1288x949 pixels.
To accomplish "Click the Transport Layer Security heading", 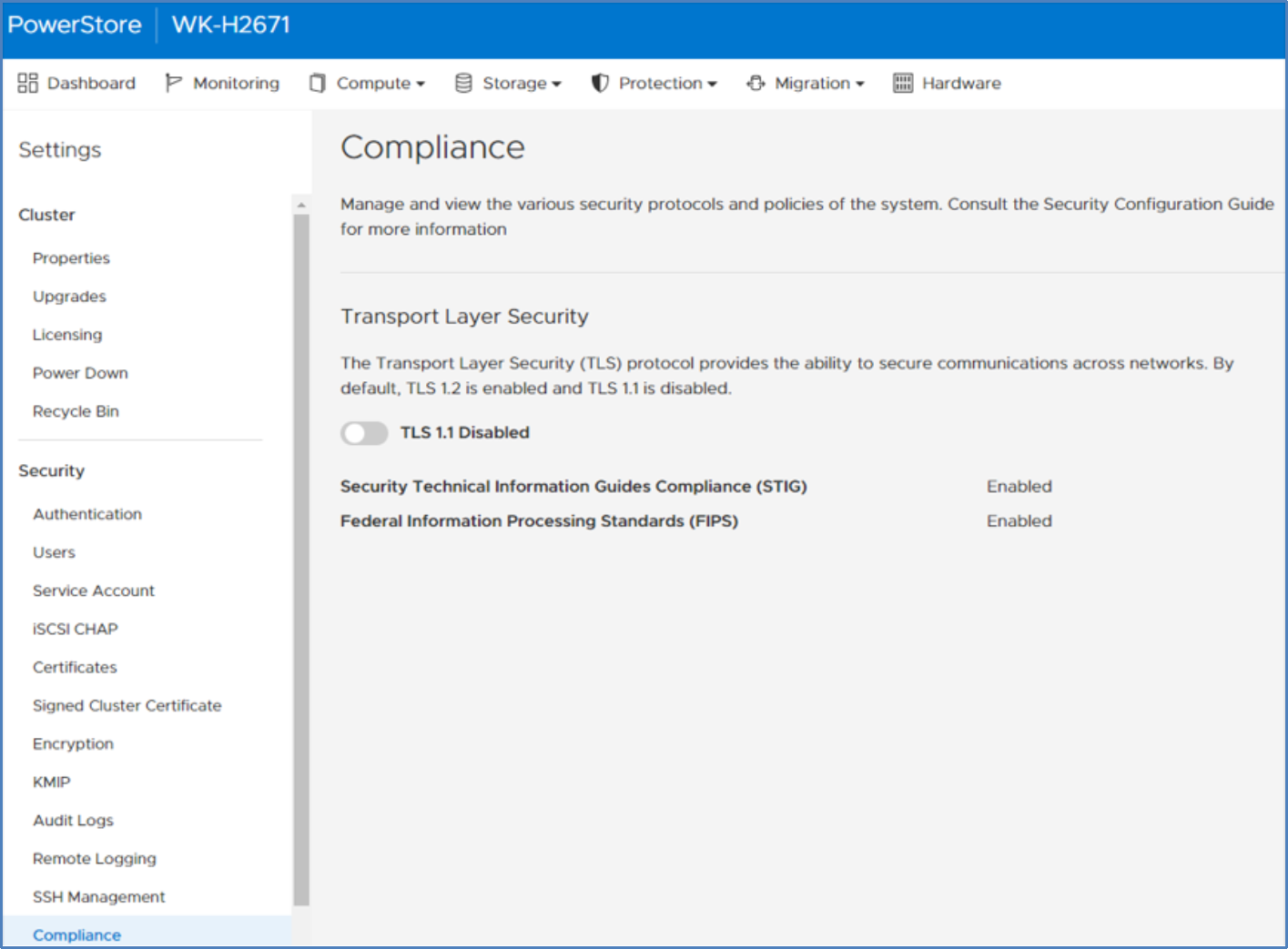I will pos(464,316).
